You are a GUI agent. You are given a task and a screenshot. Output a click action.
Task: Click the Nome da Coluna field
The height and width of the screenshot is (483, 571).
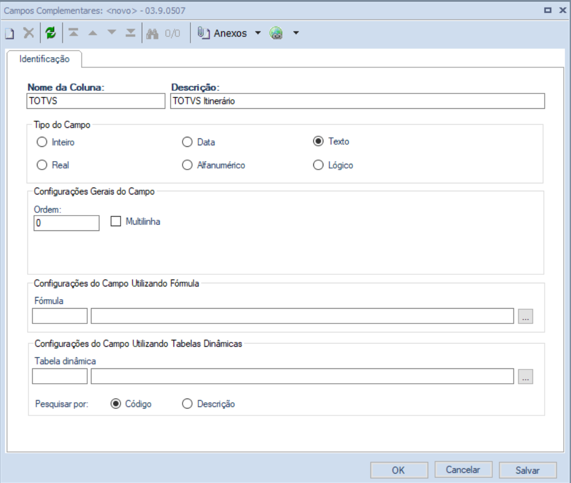pos(96,101)
